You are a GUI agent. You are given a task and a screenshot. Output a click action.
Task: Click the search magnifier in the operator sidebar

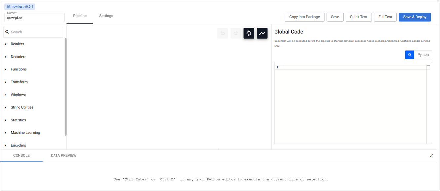[x=8, y=32]
